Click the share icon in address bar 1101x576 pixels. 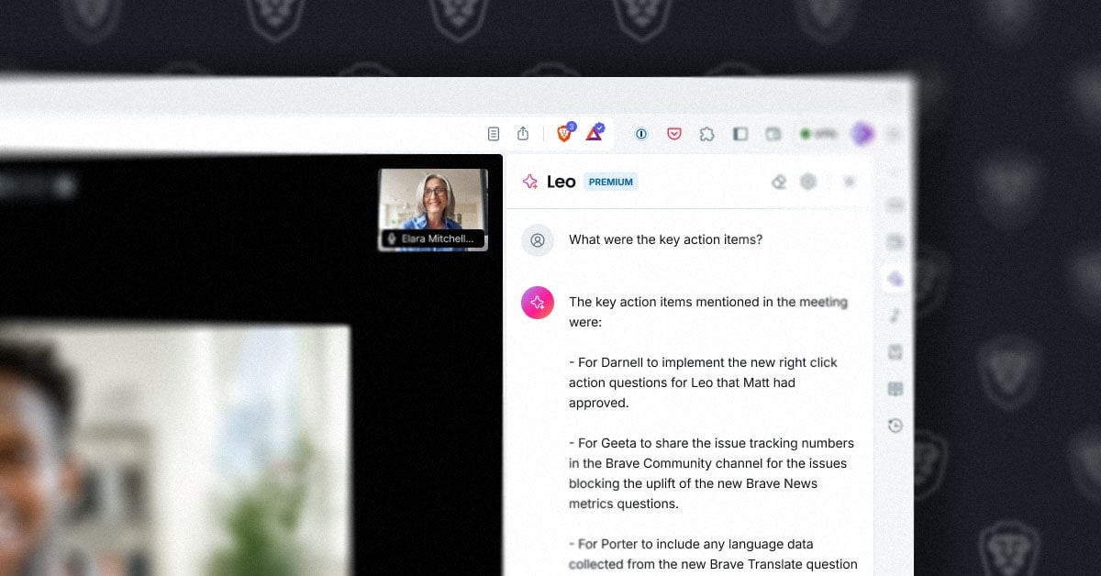(x=523, y=134)
